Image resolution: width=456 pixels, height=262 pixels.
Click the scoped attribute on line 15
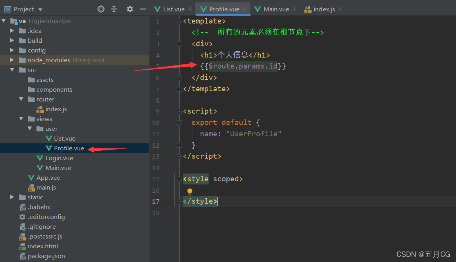tap(226, 179)
